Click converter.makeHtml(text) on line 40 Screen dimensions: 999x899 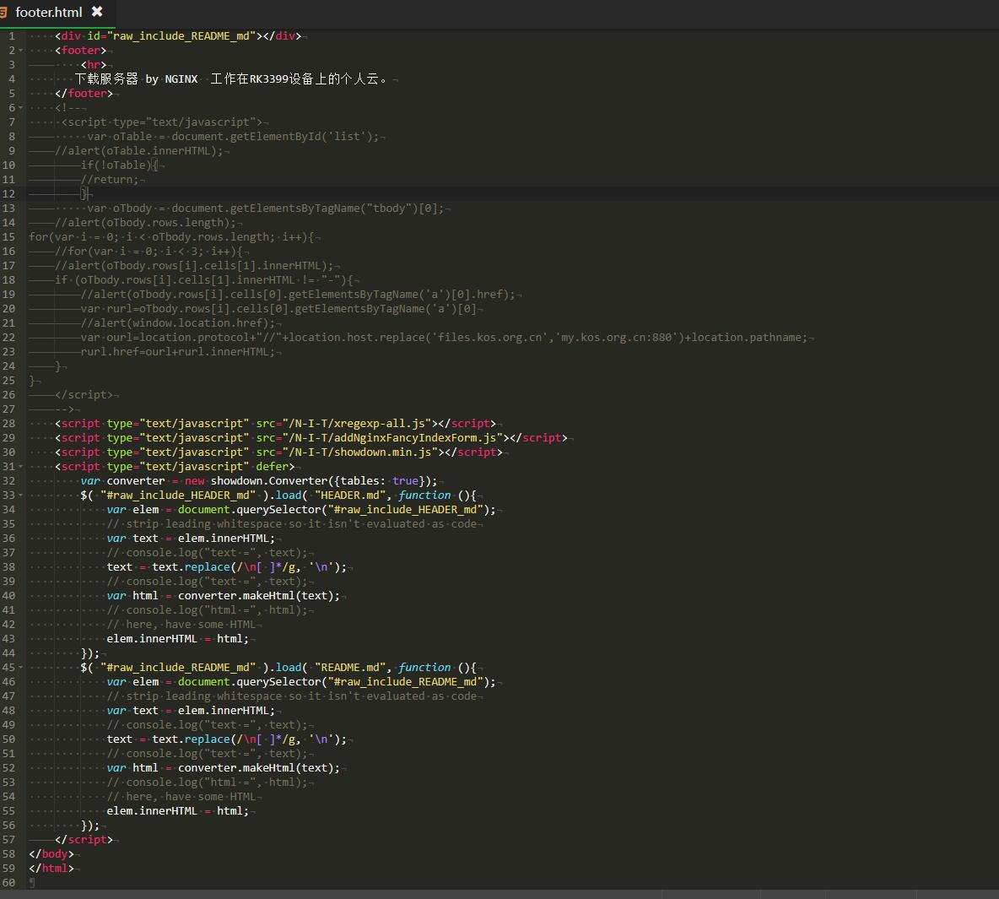click(256, 595)
